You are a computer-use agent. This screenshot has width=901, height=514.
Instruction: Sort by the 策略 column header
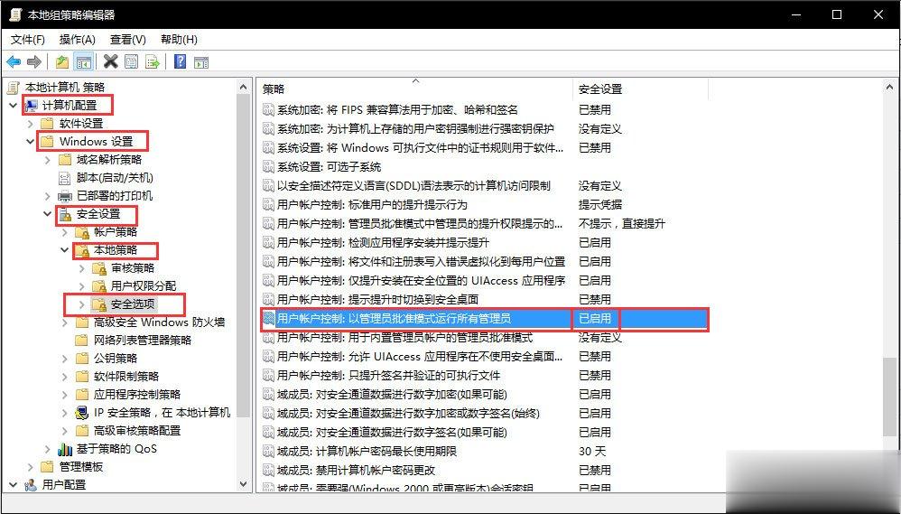[x=414, y=89]
